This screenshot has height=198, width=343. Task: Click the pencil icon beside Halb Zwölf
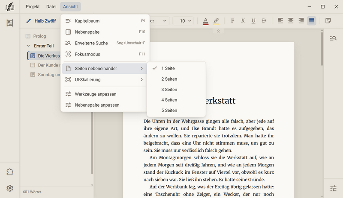click(x=28, y=21)
